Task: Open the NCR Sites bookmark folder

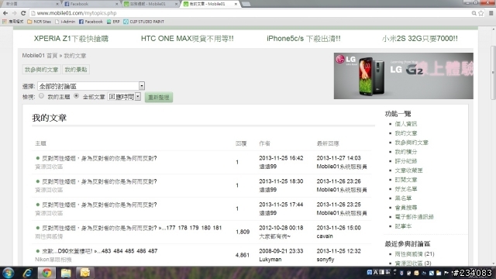Action: 39,22
